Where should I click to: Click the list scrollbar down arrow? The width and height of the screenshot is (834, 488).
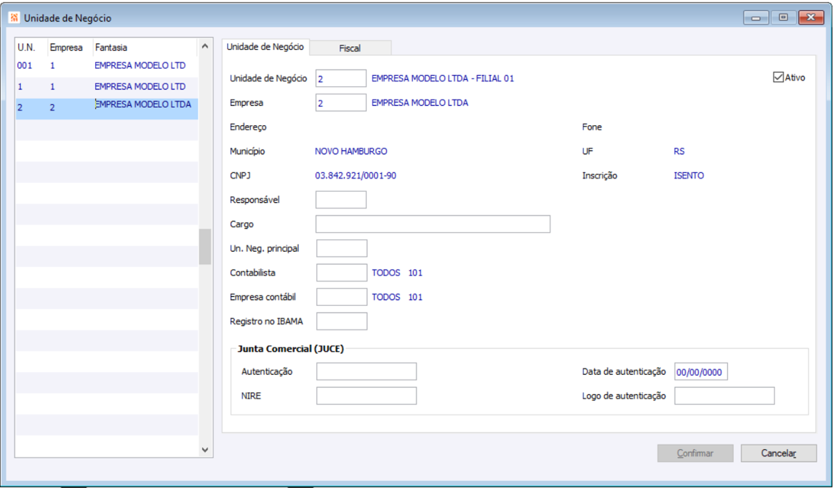coord(205,450)
